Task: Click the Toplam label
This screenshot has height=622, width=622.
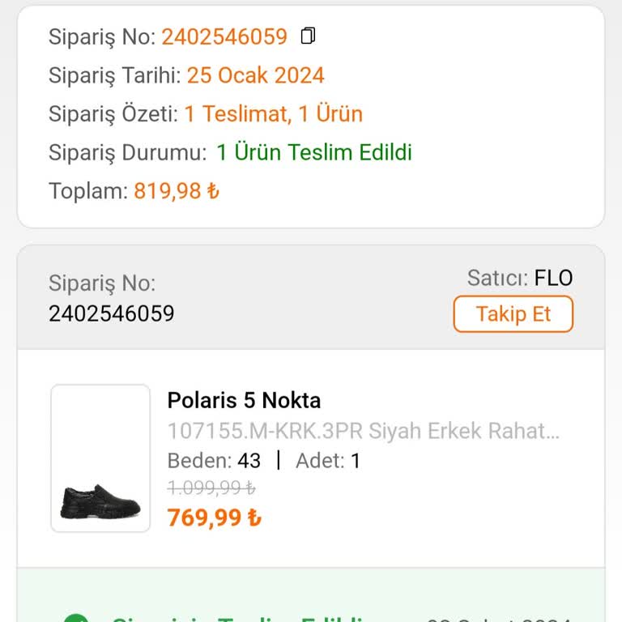Action: pos(87,191)
